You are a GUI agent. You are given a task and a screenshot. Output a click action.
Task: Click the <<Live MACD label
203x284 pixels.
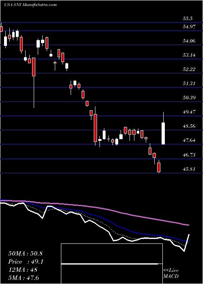coord(171,273)
